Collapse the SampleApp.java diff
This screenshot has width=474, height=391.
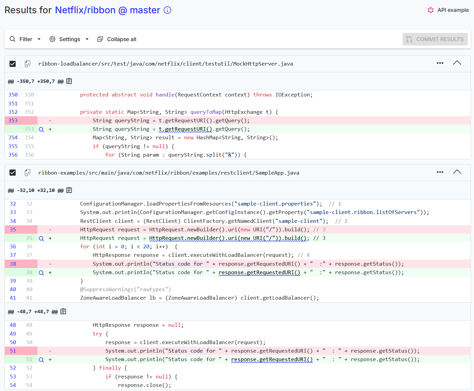(457, 172)
